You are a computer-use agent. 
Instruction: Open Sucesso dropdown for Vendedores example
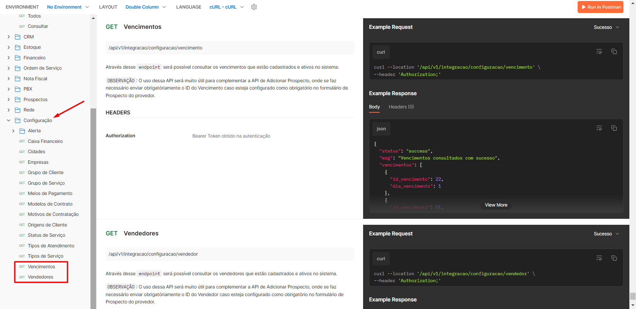[x=606, y=234]
